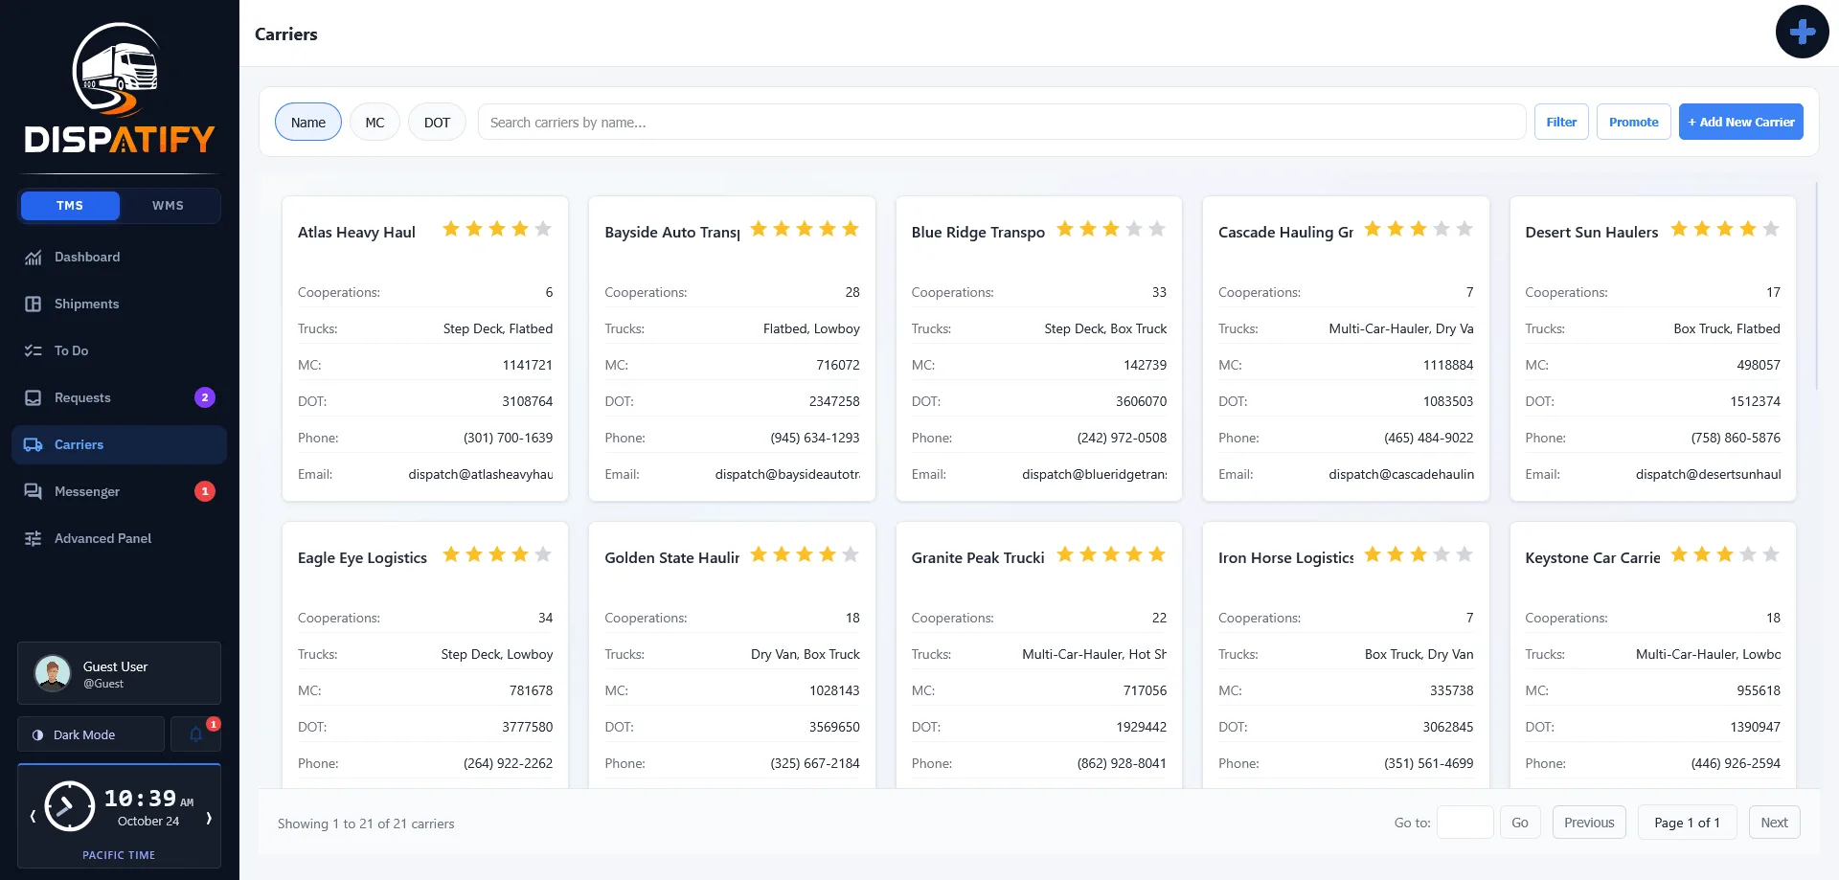The height and width of the screenshot is (880, 1839).
Task: Switch to WMS mode
Action: coord(168,206)
